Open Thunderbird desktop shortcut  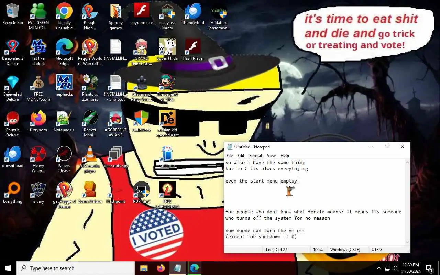click(x=193, y=14)
